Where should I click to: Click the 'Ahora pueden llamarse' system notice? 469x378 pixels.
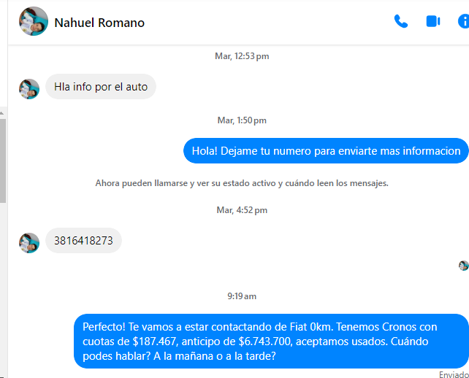242,183
